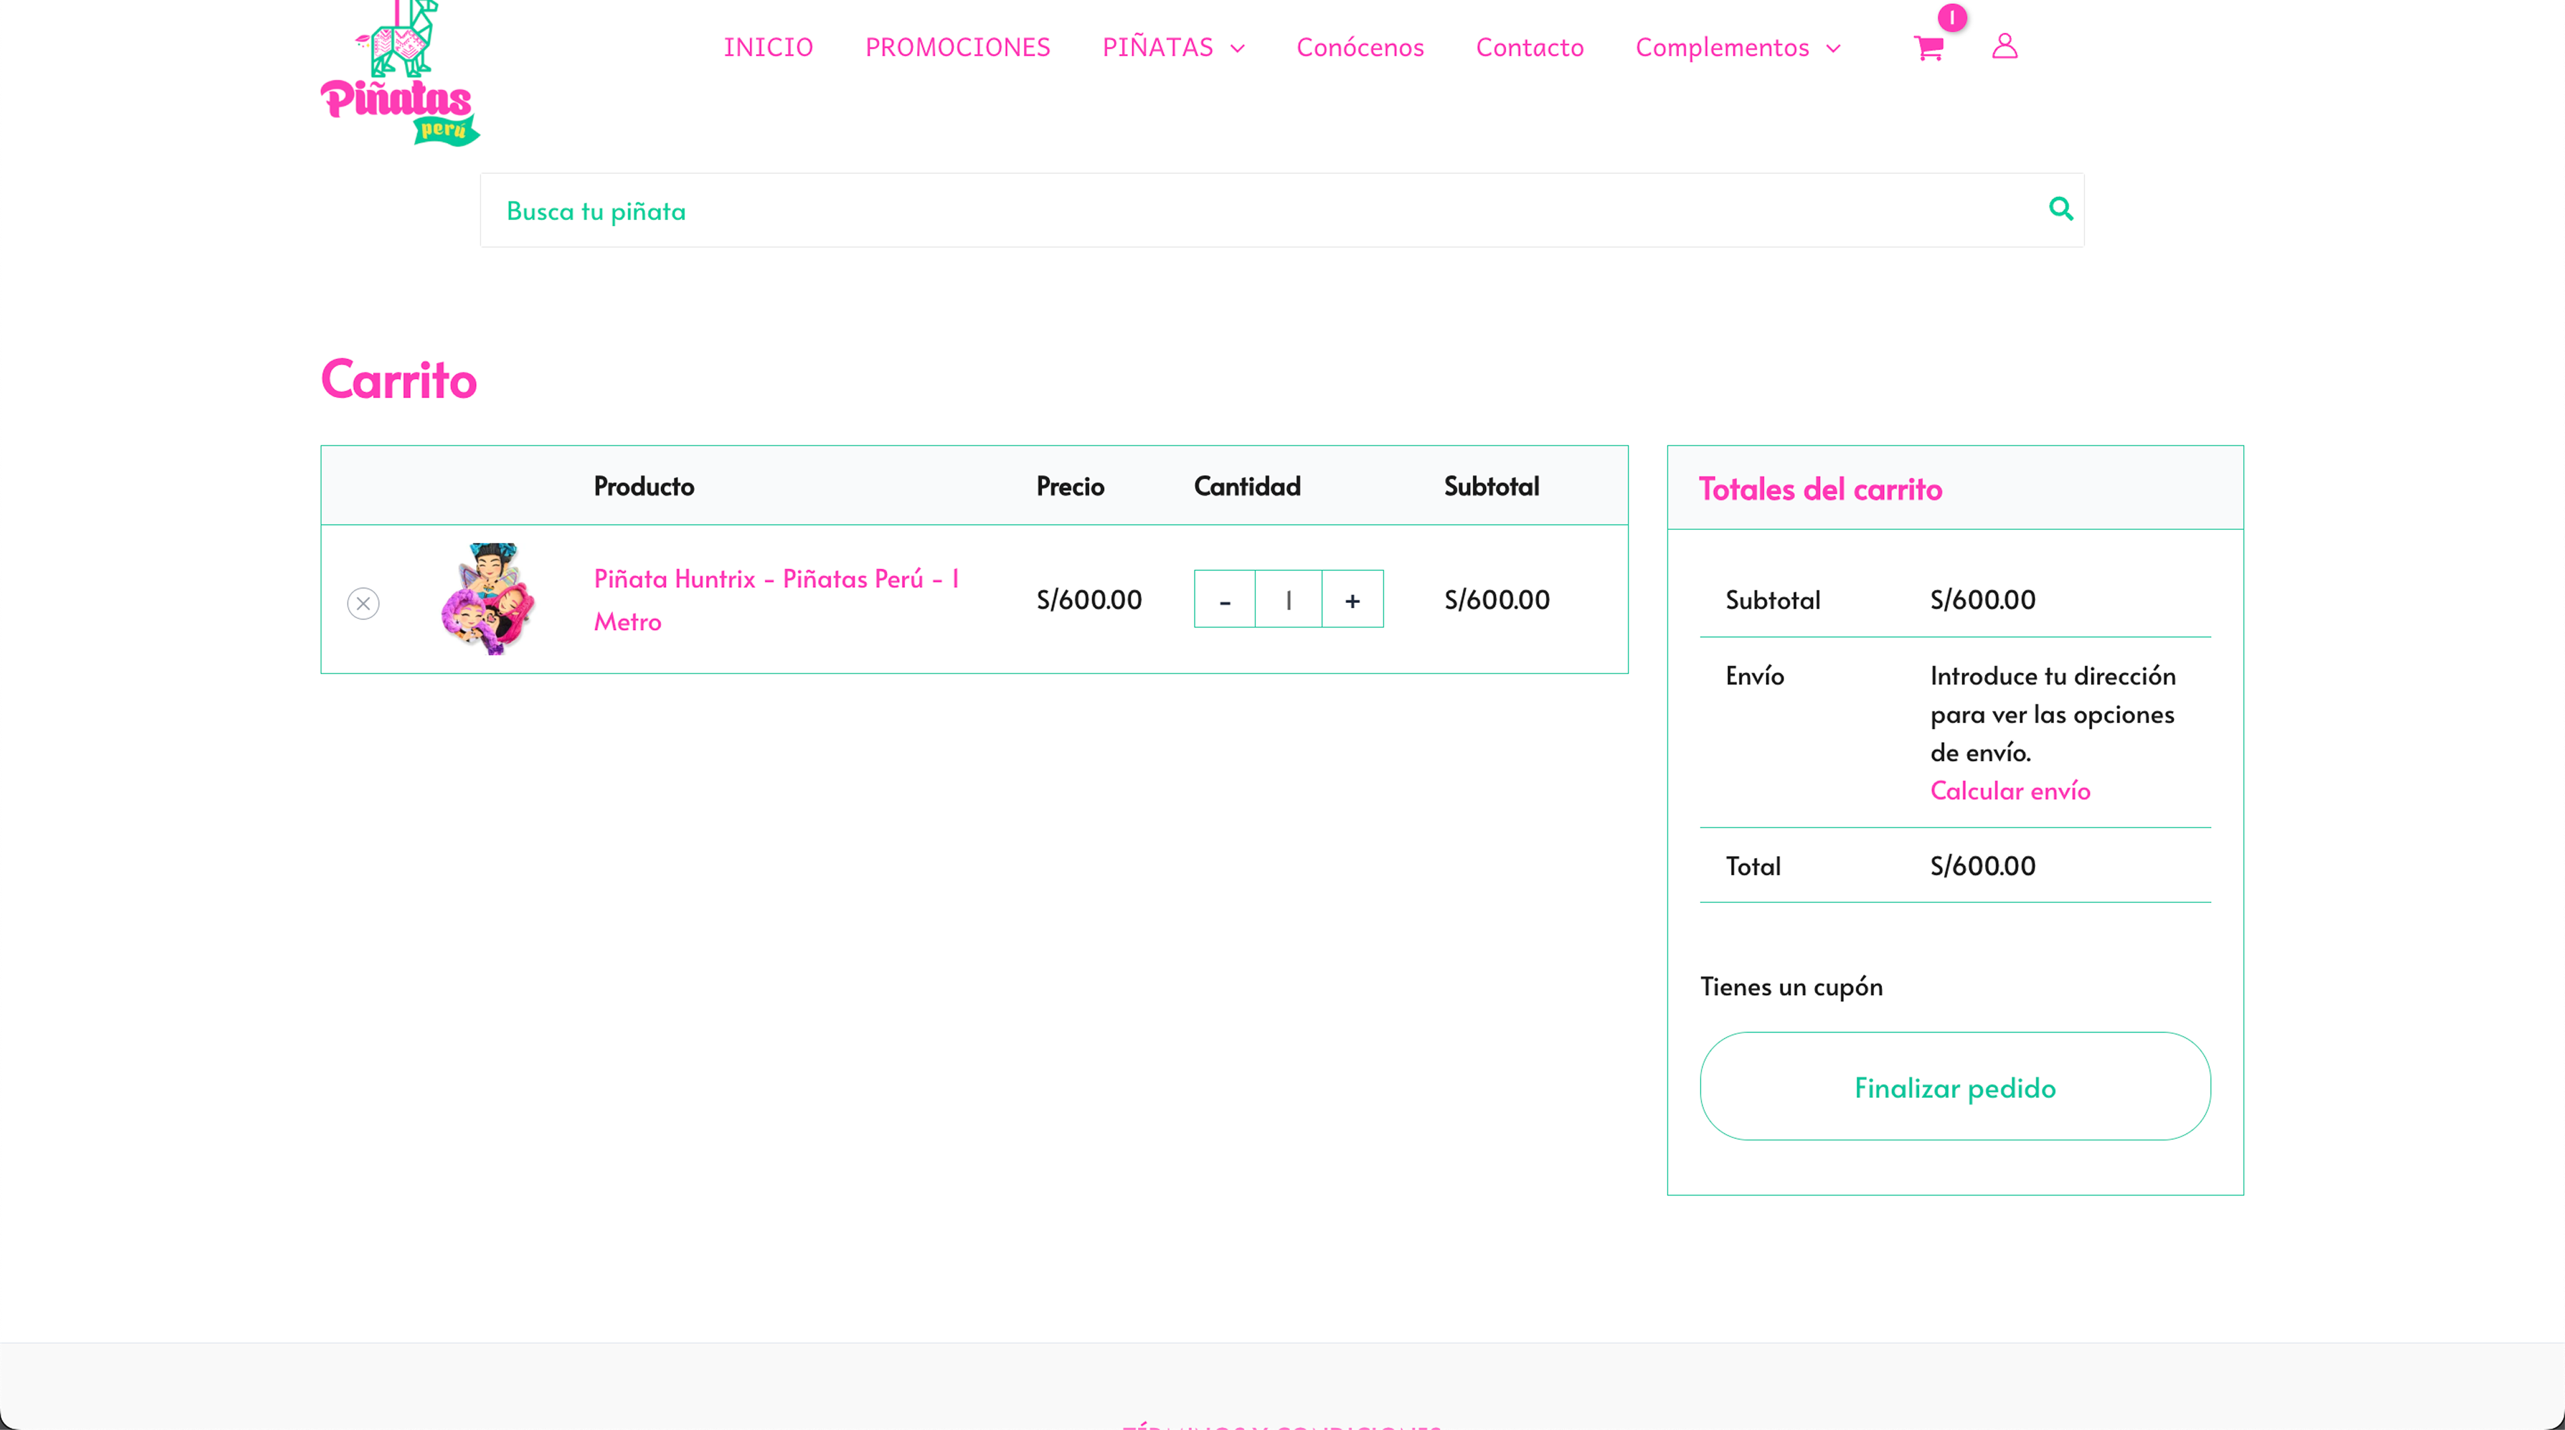Click the 'Totales del carrito' heading
This screenshot has height=1430, width=2565.
pos(1820,490)
